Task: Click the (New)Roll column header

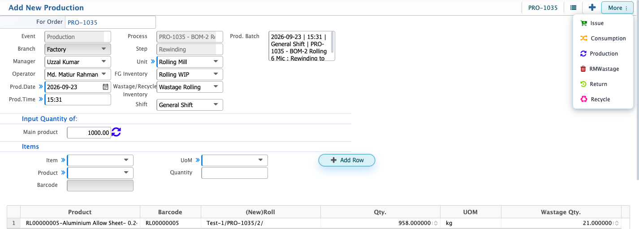Action: 261,212
